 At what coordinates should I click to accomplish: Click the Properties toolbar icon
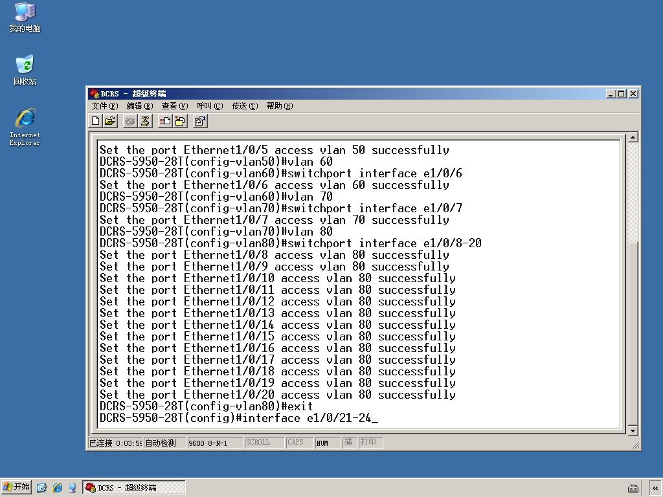tap(200, 121)
